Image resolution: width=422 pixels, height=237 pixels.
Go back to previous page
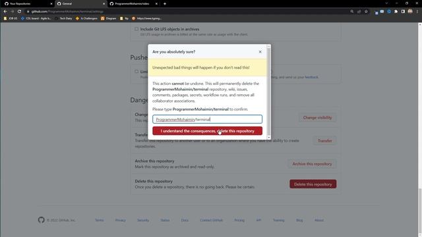pyautogui.click(x=5, y=12)
